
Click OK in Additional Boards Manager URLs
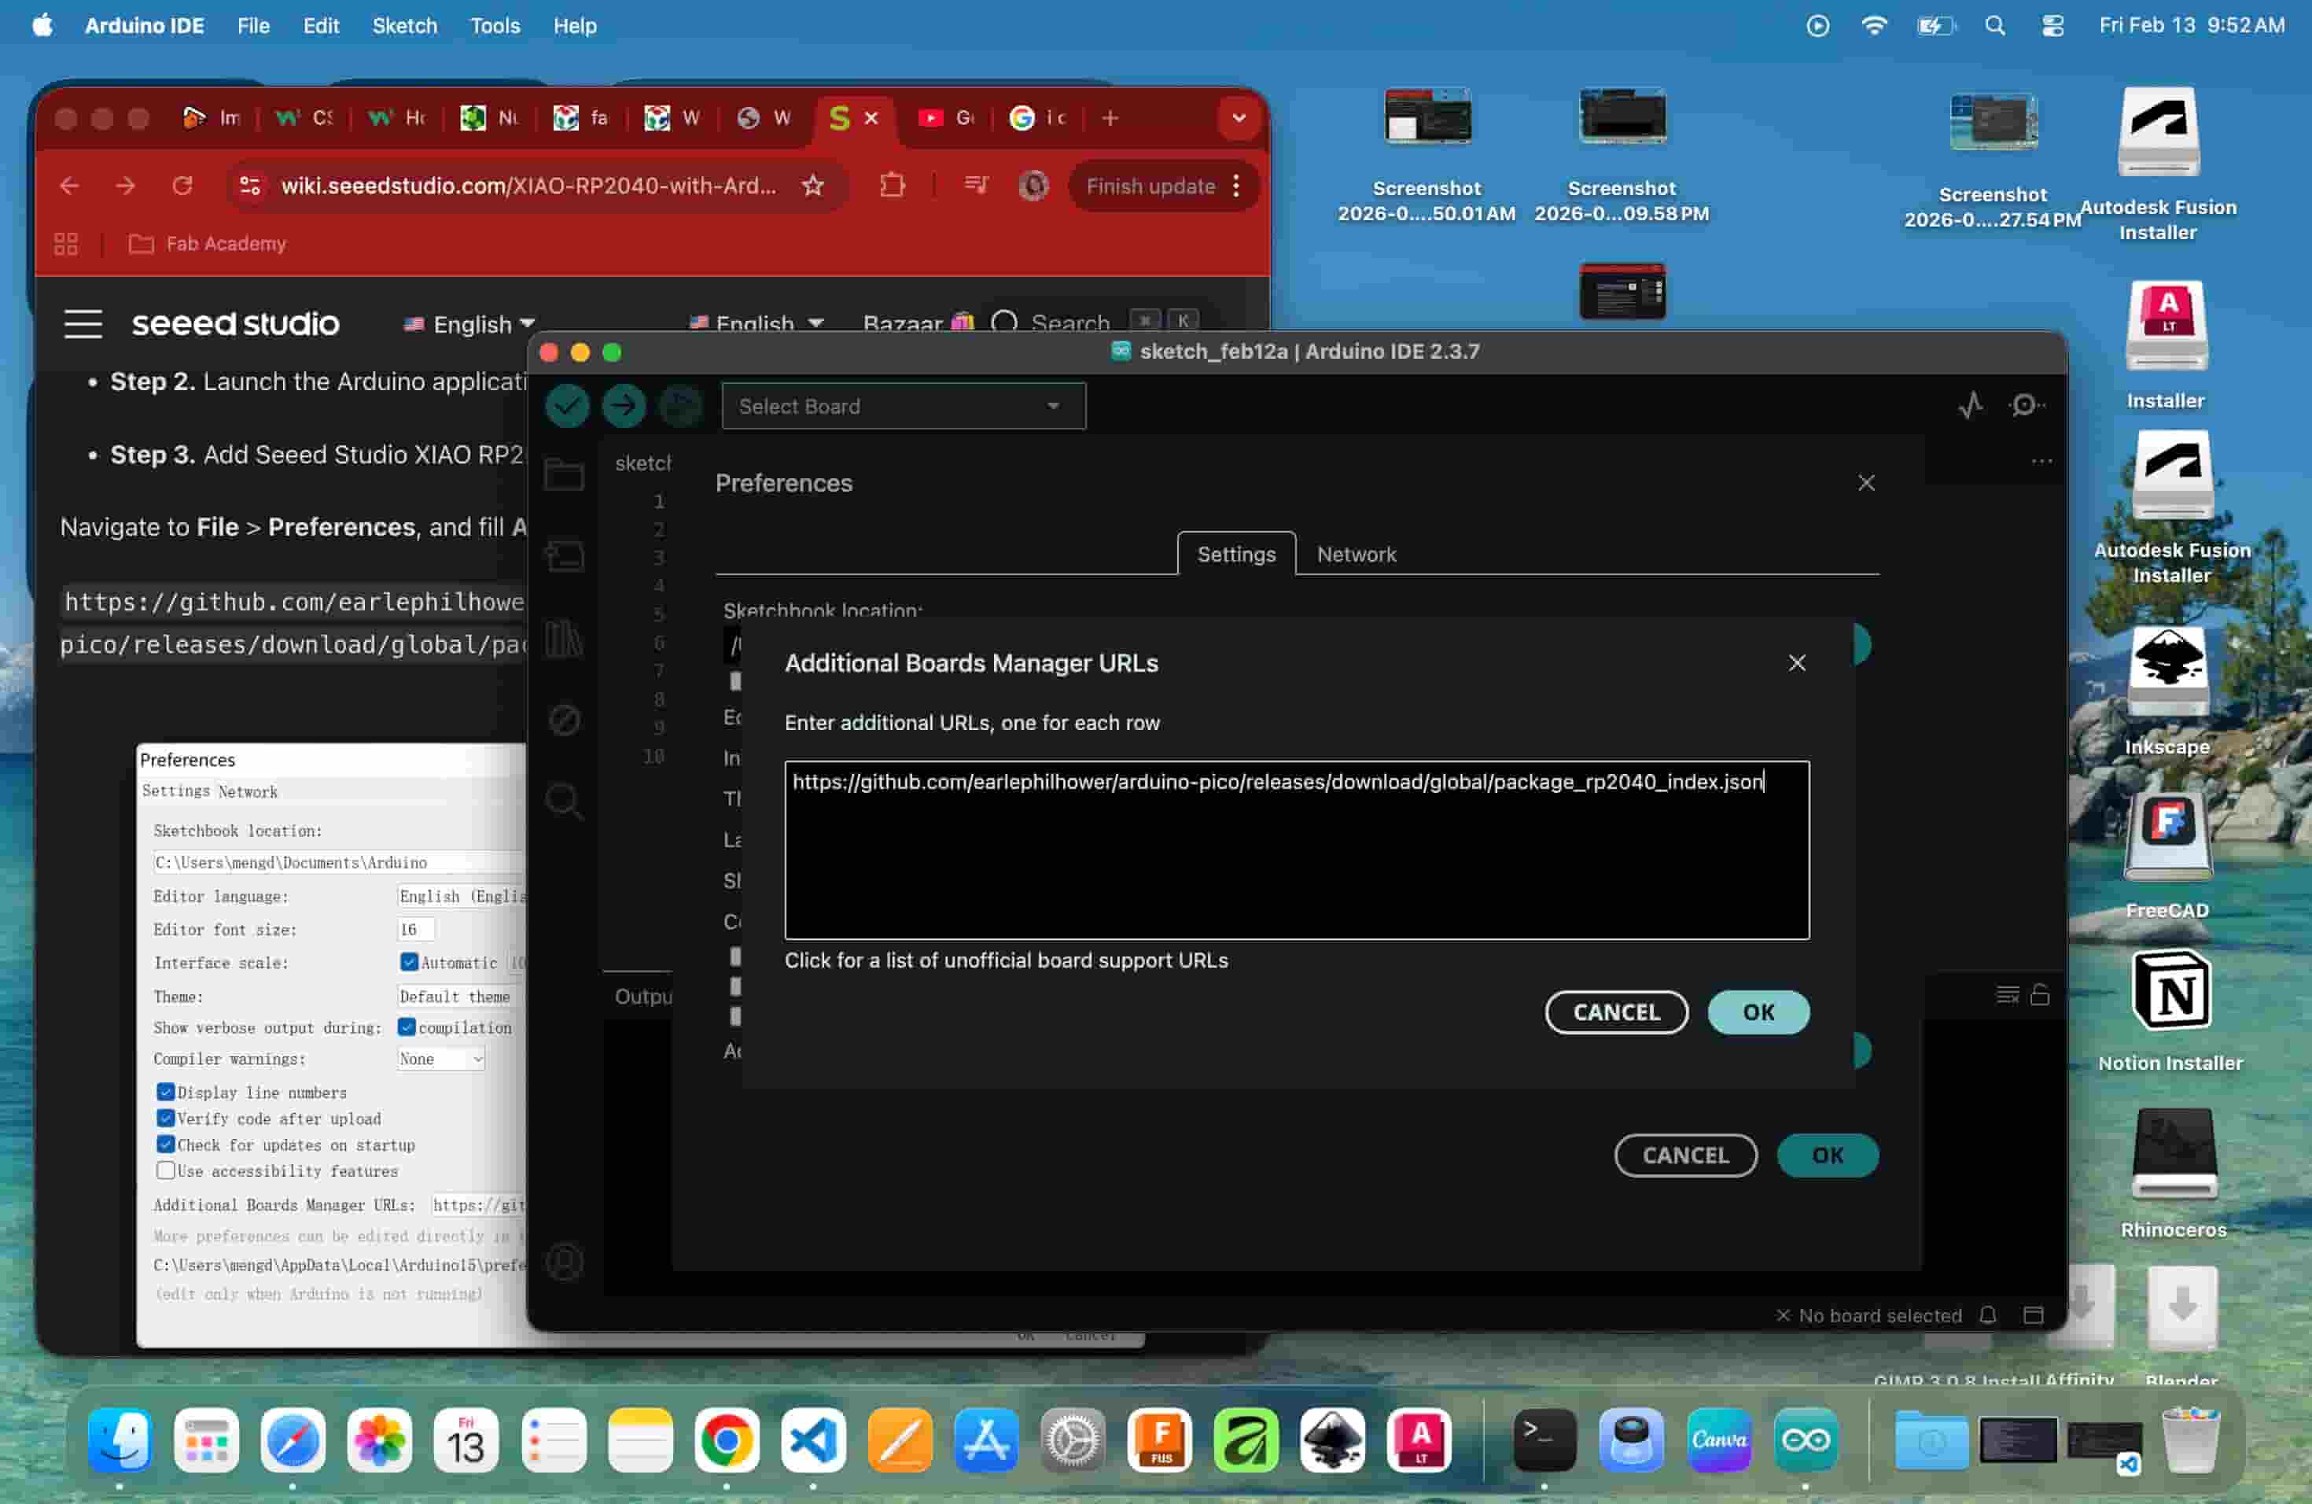point(1758,1012)
